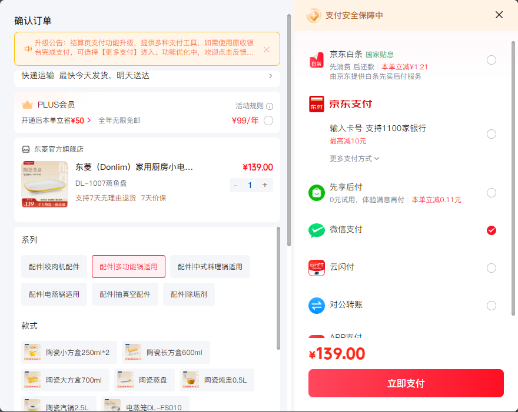Increase quantity with the plus button
The width and height of the screenshot is (518, 412).
coord(265,185)
